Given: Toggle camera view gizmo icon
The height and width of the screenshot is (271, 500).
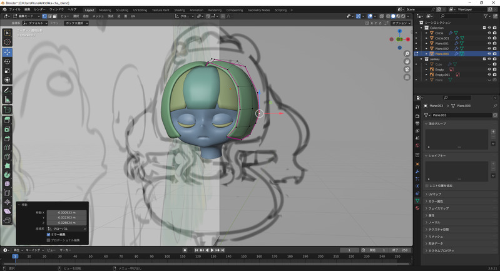Looking at the screenshot, I should click(x=406, y=70).
